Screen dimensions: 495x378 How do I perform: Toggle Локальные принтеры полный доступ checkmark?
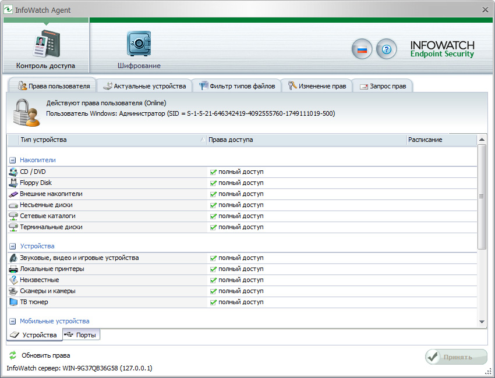[x=213, y=269]
